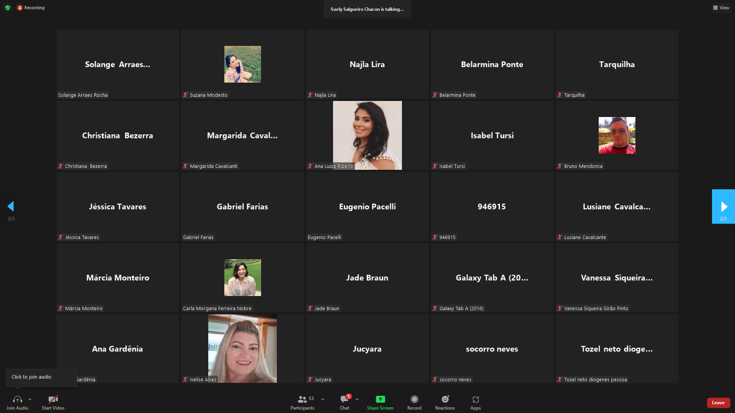Screen dimensions: 735x413
Task: Select Bruno Mendonca's profile picture tile
Action: point(617,135)
